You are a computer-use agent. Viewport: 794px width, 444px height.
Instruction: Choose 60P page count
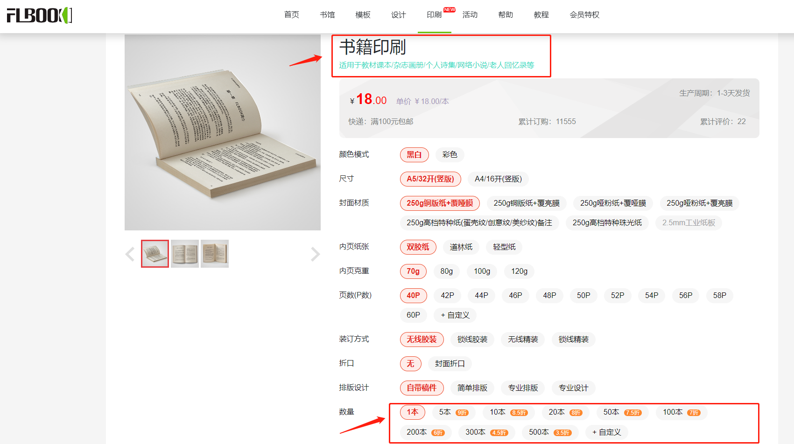click(414, 315)
